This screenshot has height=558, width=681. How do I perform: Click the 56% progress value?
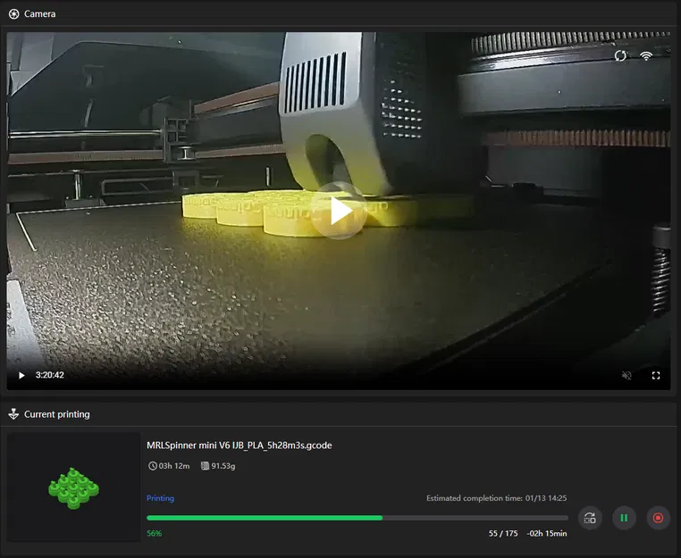(155, 533)
